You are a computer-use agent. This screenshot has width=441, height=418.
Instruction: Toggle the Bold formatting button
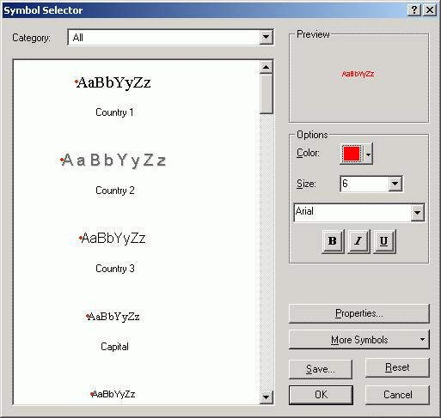point(333,241)
